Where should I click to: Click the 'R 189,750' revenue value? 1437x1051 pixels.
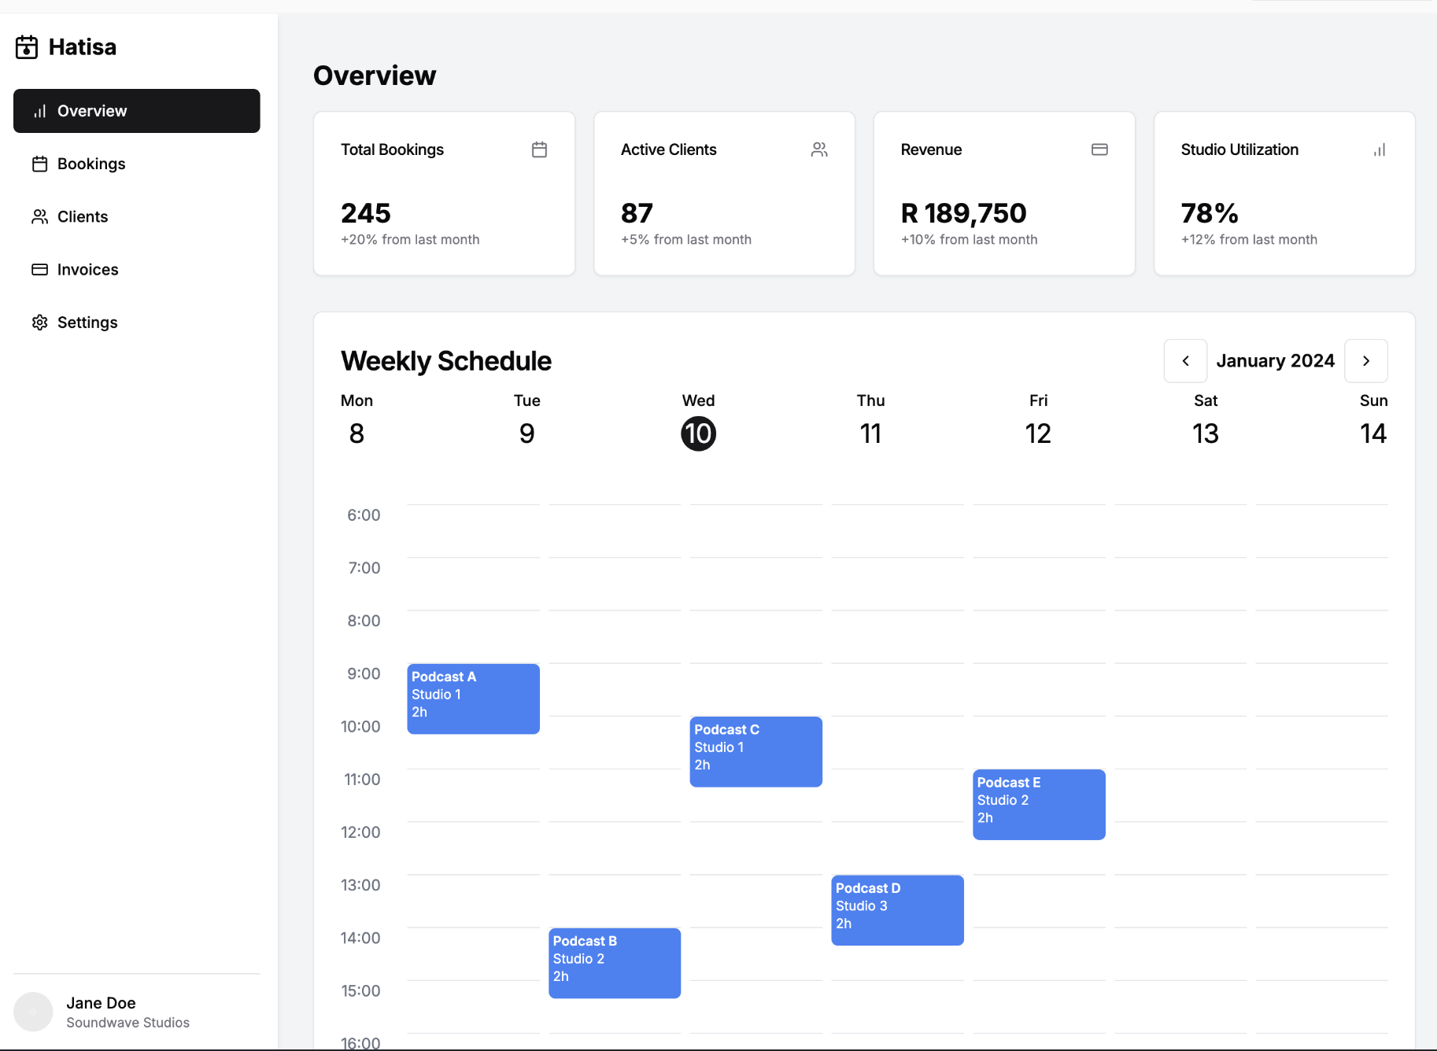(x=964, y=213)
